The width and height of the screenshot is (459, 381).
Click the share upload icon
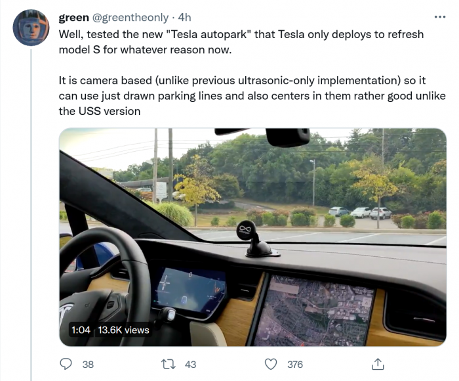(378, 363)
